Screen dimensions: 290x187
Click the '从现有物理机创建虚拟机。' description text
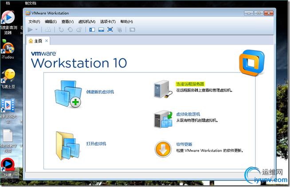coord(197,120)
